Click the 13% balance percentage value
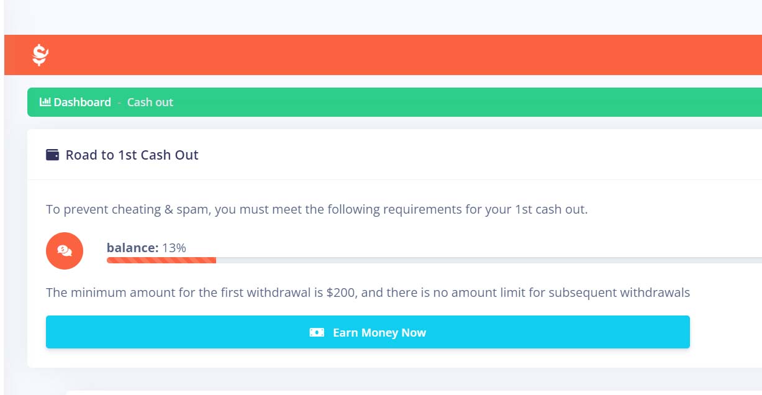Screen dimensions: 762x395 point(174,248)
